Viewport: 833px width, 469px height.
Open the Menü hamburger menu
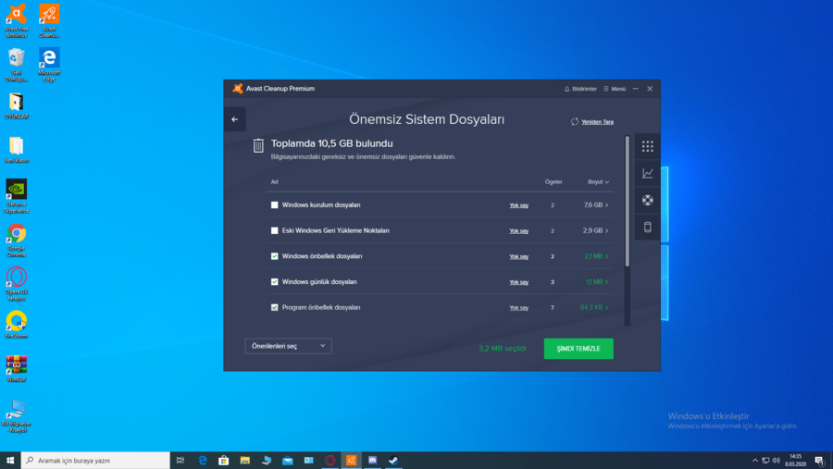point(615,89)
